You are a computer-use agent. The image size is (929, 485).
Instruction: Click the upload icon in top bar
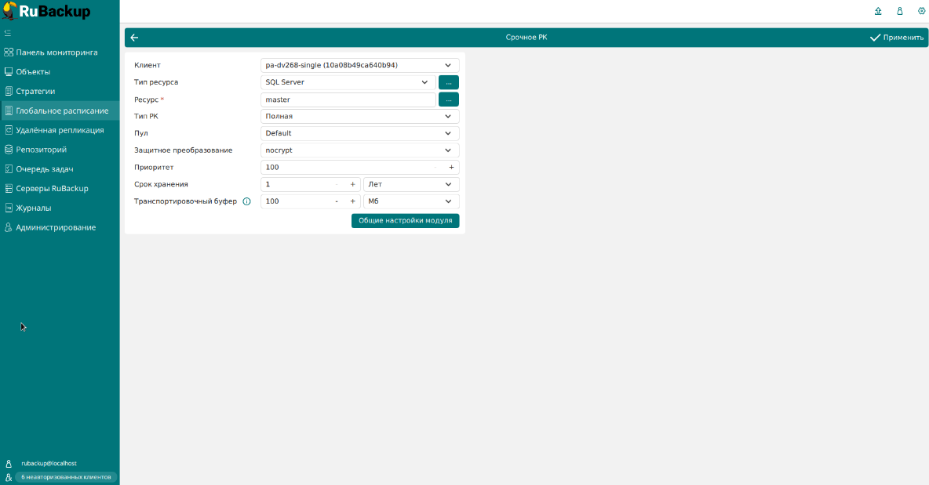point(878,11)
